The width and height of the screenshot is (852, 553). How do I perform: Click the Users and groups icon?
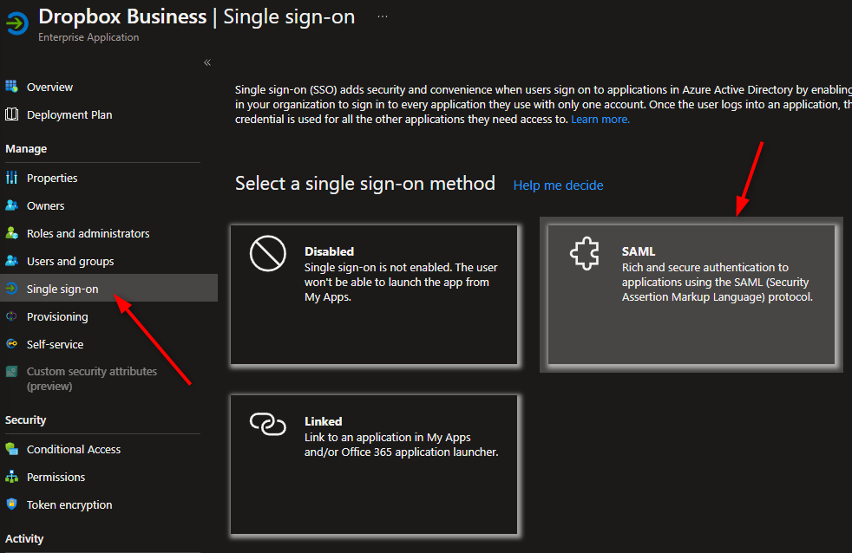[x=12, y=261]
